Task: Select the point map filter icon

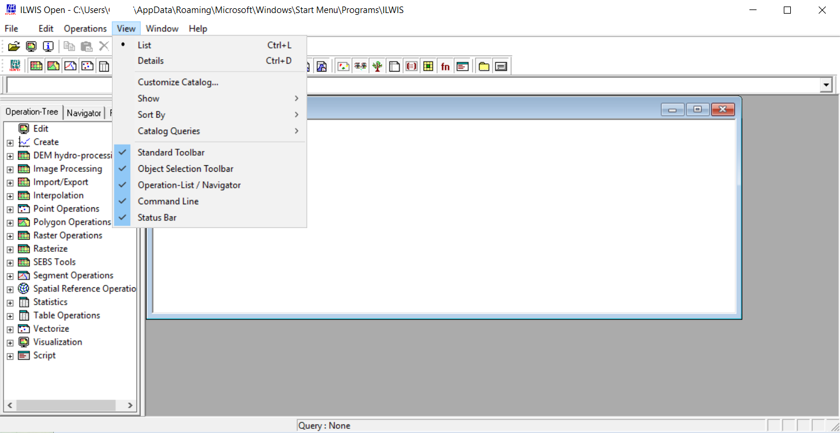Action: coord(87,66)
